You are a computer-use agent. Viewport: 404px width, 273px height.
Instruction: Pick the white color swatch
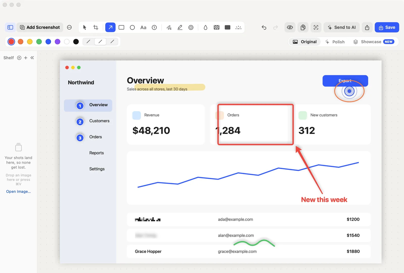[67, 42]
